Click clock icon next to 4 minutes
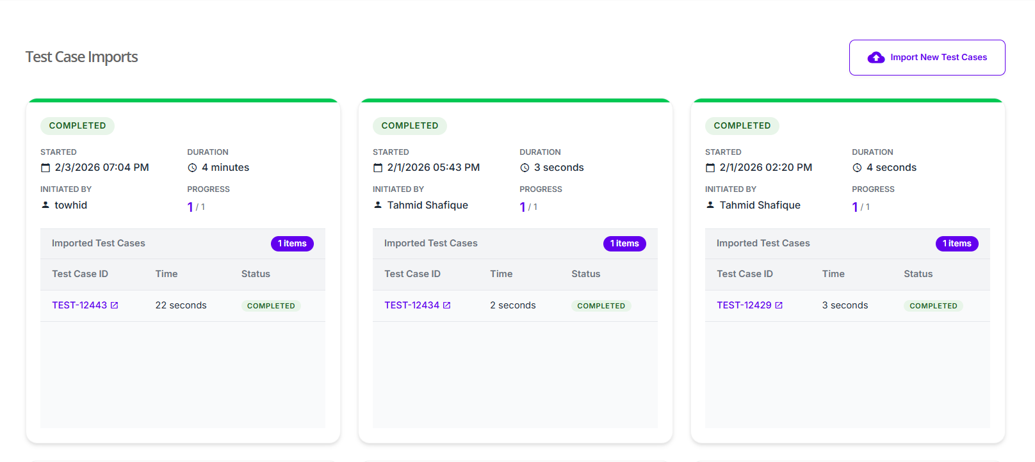The image size is (1035, 462). (192, 168)
